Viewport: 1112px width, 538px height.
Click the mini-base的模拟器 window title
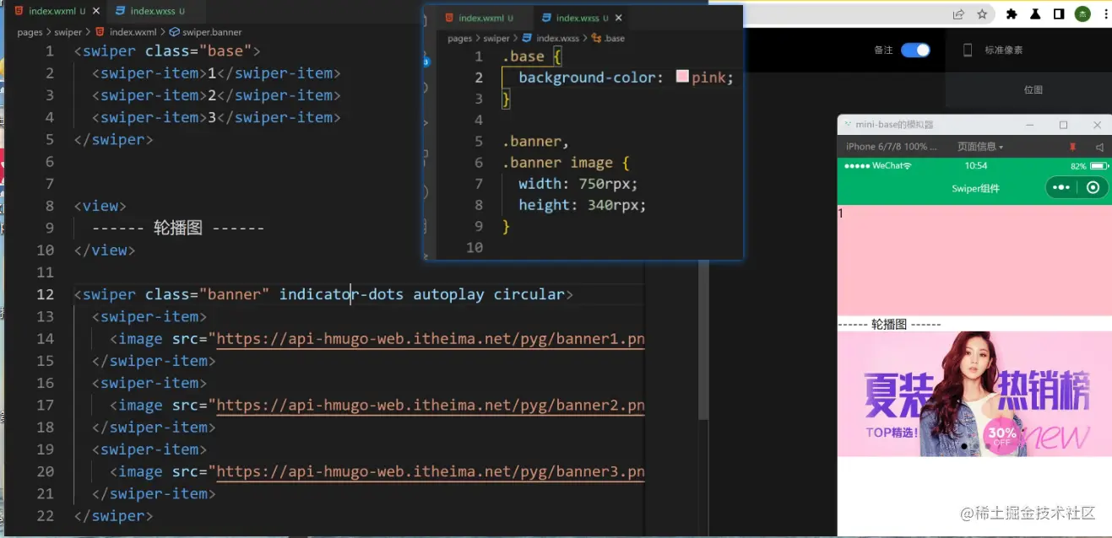(x=895, y=125)
